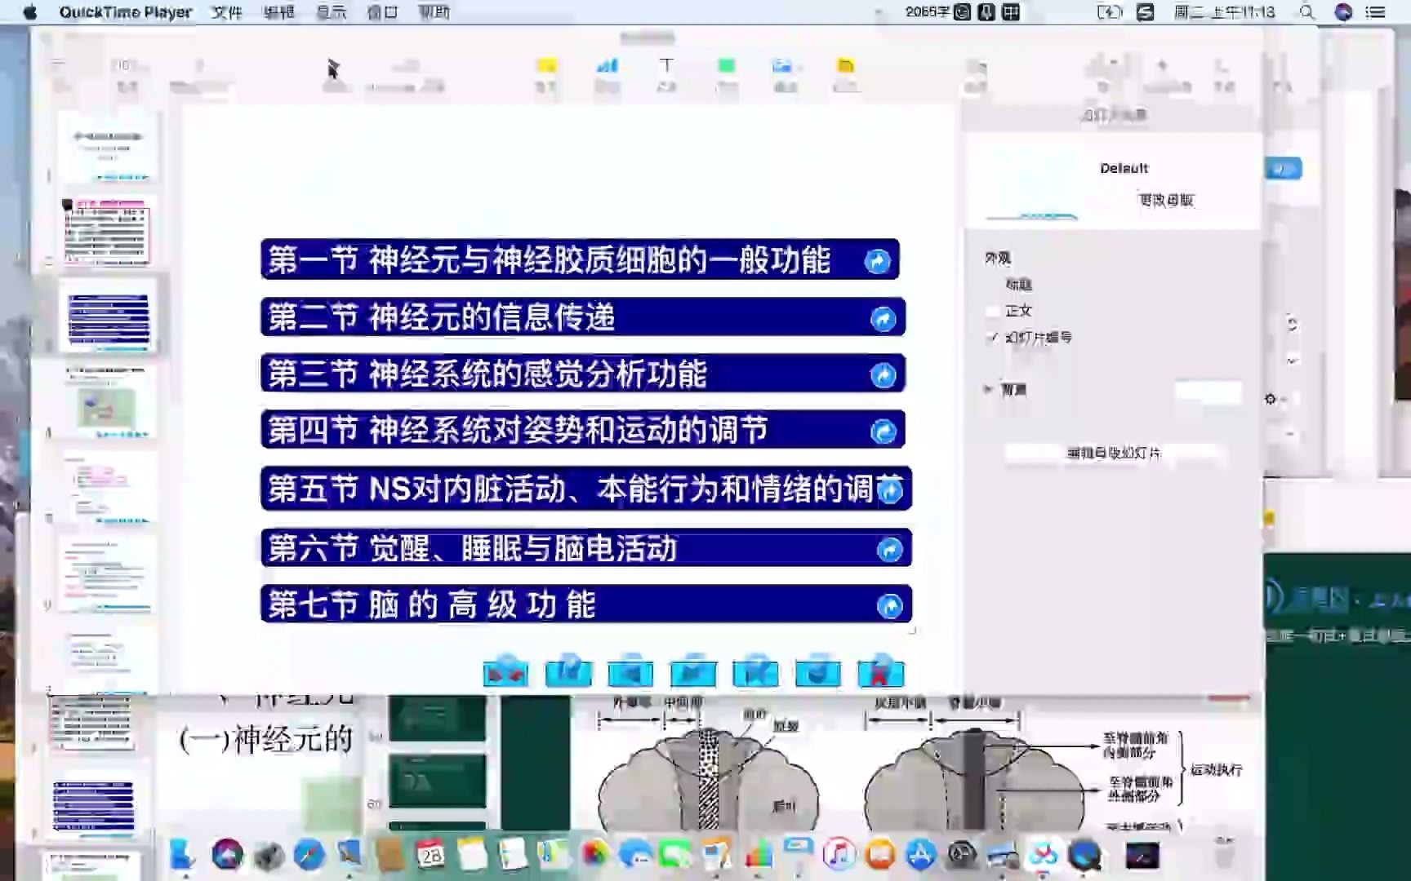Open the 文件 menu
Viewport: 1411px width, 881px height.
[x=227, y=12]
